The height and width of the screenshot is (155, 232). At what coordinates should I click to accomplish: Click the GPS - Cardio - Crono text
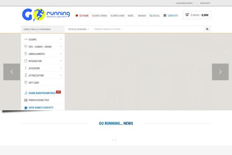(40, 46)
